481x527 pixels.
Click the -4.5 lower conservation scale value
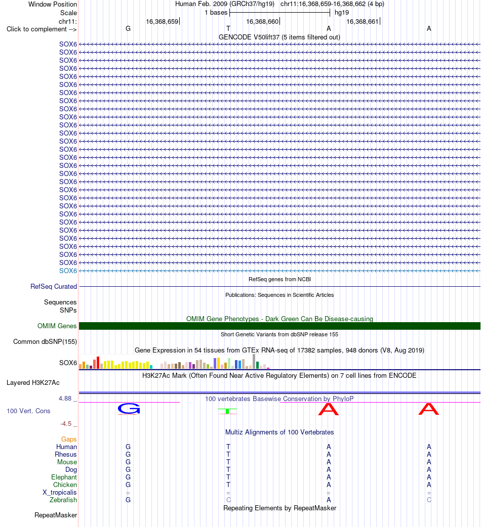click(66, 424)
